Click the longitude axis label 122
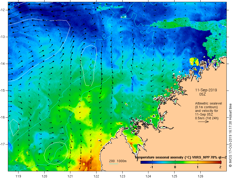This screenshot has width=232, height=179. (96, 176)
